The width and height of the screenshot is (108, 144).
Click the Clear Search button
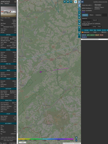point(87,22)
